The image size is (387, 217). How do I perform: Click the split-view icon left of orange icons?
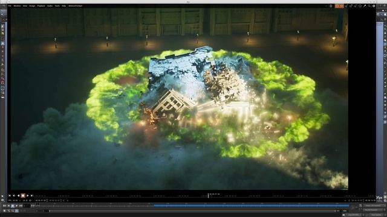point(331,6)
